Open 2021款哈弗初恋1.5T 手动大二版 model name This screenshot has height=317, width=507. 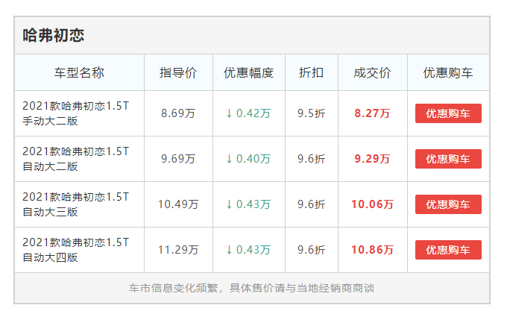click(x=75, y=113)
